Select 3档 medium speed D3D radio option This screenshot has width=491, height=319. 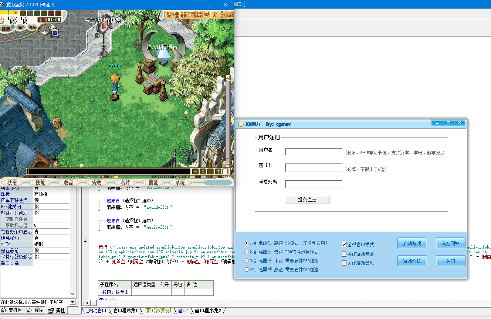tap(247, 261)
